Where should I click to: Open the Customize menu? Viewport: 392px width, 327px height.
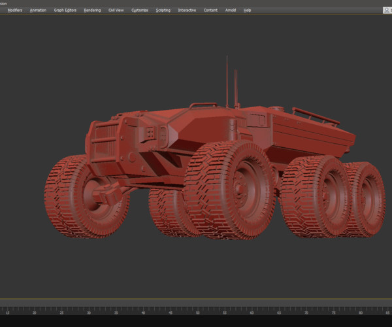[x=140, y=10]
